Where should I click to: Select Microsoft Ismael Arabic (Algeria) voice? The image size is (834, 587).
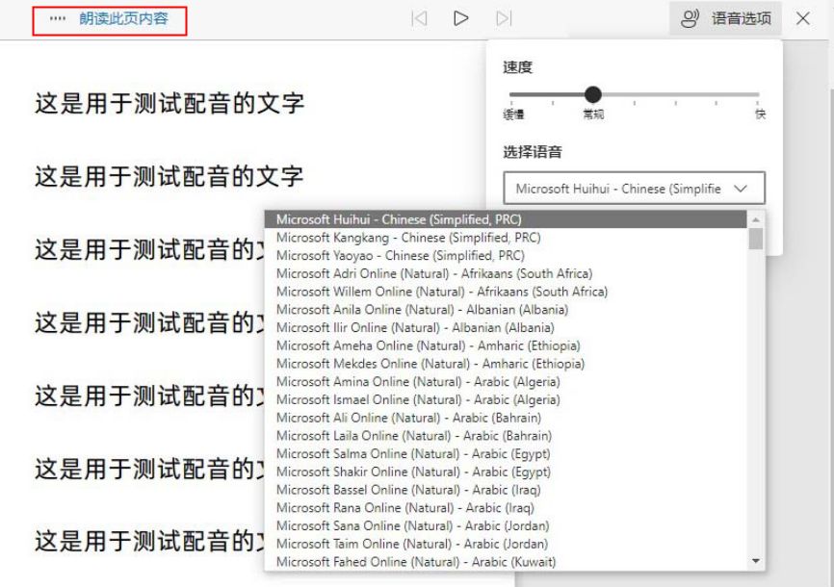pos(506,400)
